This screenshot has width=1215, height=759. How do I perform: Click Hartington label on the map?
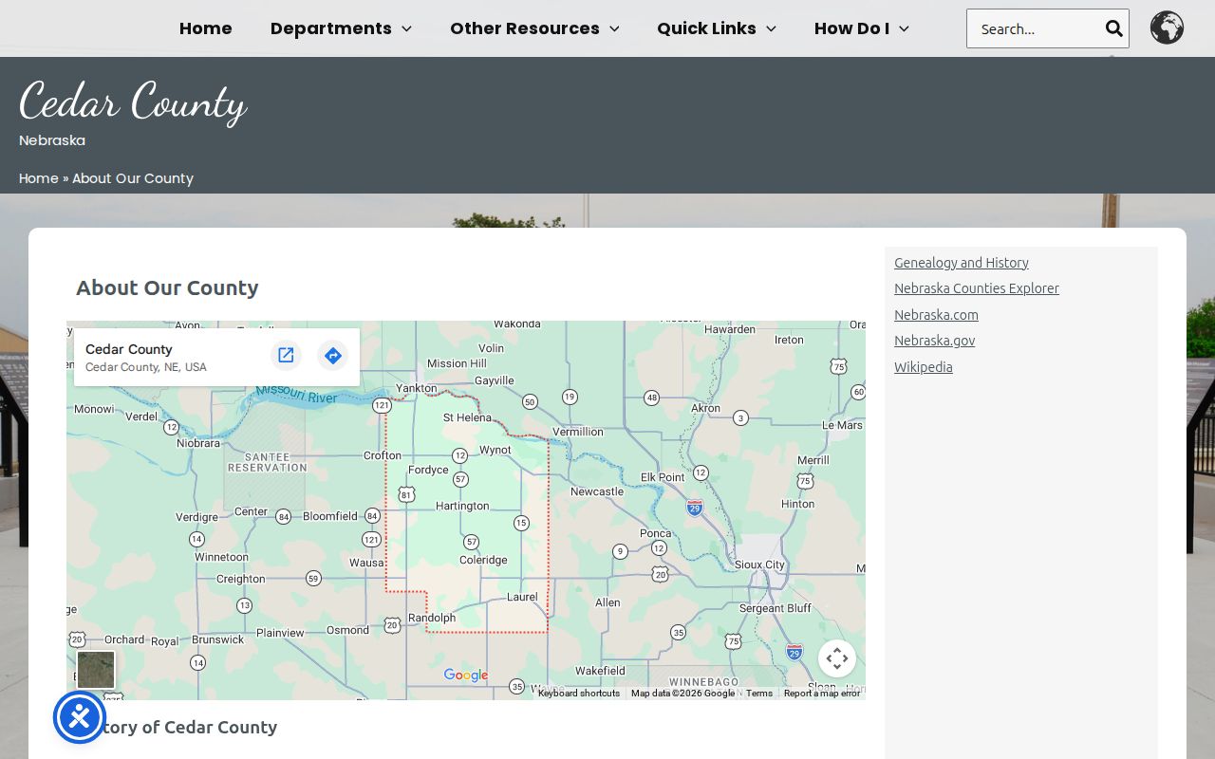pos(463,507)
